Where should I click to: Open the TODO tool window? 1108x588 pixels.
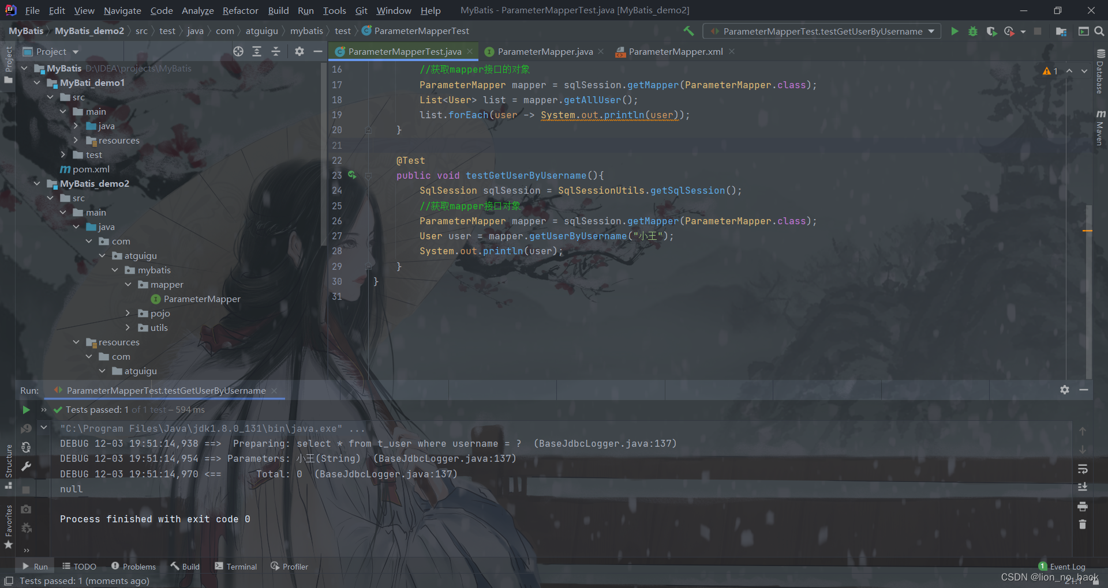[79, 567]
